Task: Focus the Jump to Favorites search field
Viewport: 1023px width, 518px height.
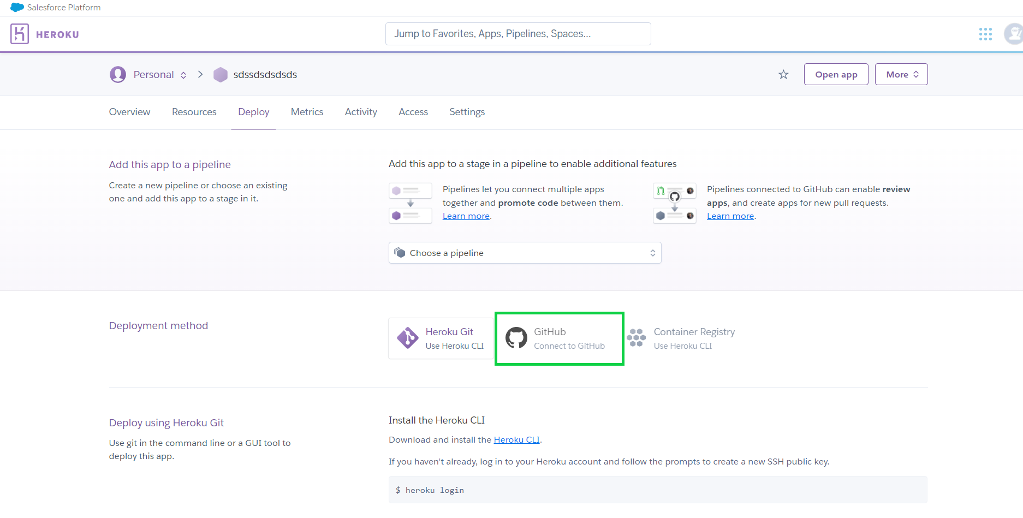Action: pyautogui.click(x=518, y=34)
